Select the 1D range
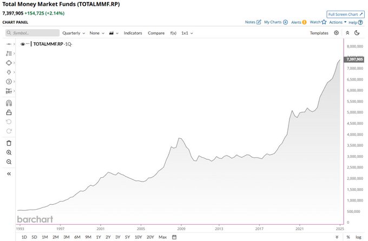Image resolution: width=368 pixels, height=241 pixels. click(x=24, y=237)
